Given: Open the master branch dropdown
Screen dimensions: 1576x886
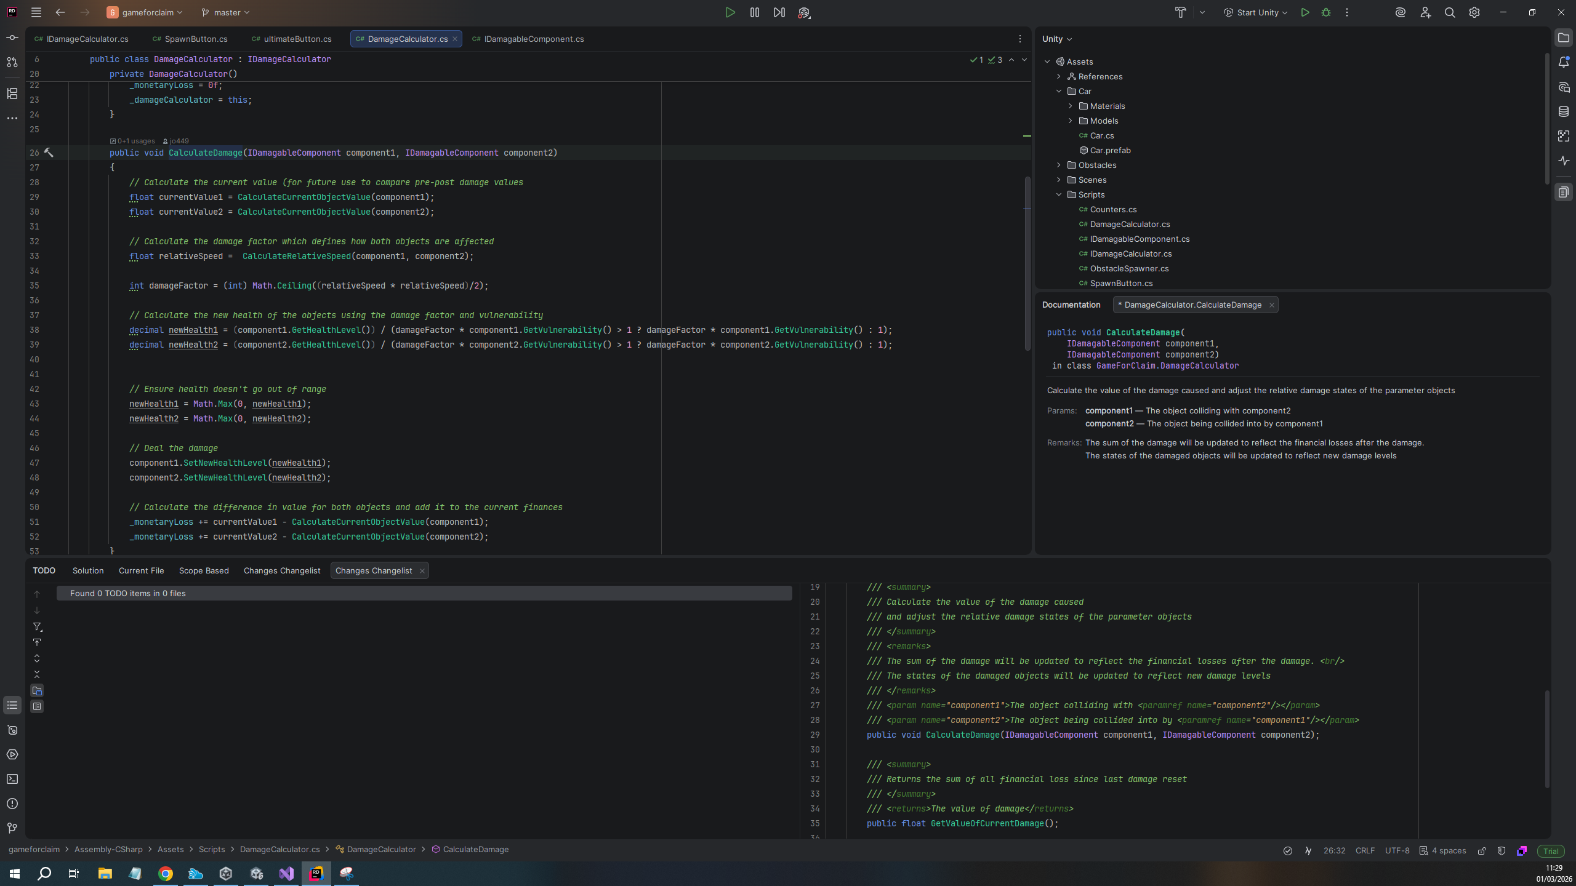Looking at the screenshot, I should pos(225,12).
